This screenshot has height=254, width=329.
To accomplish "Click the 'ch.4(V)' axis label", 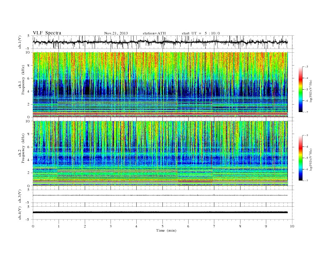I will (20, 213).
